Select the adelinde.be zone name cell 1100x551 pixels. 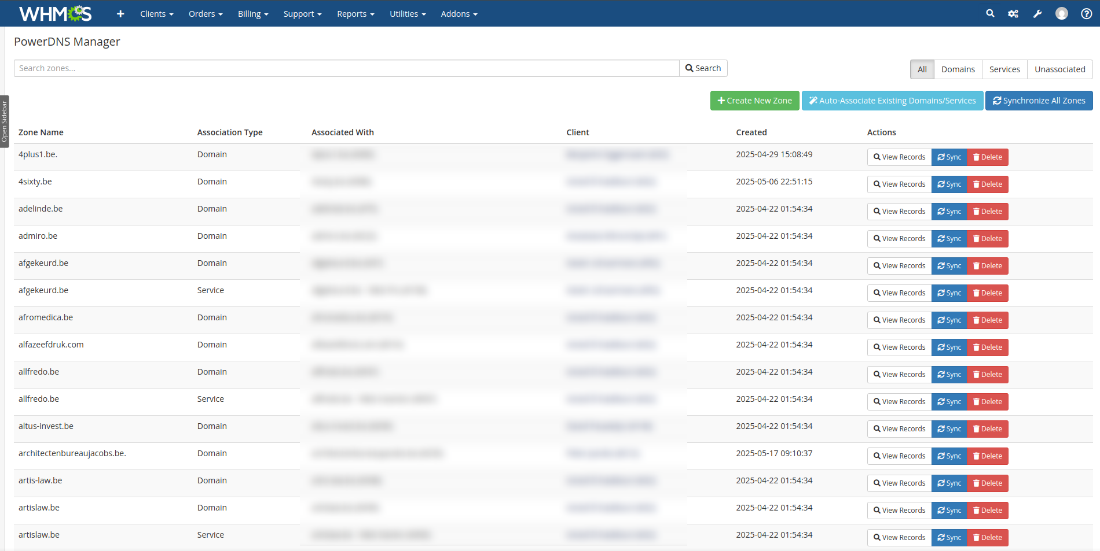coord(41,209)
